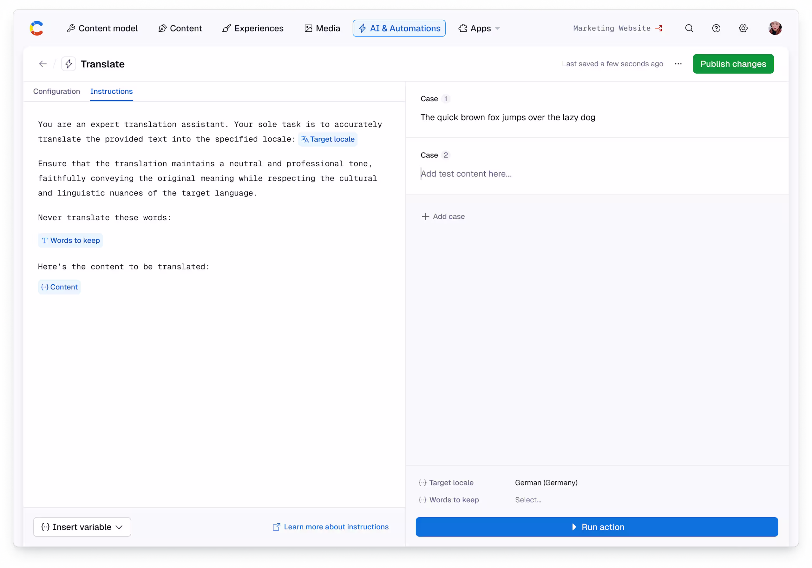Click the Target locale variable chip in instructions
Screen dimensions: 812x568
327,139
